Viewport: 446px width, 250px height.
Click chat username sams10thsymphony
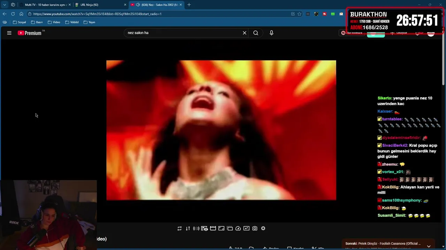point(402,200)
